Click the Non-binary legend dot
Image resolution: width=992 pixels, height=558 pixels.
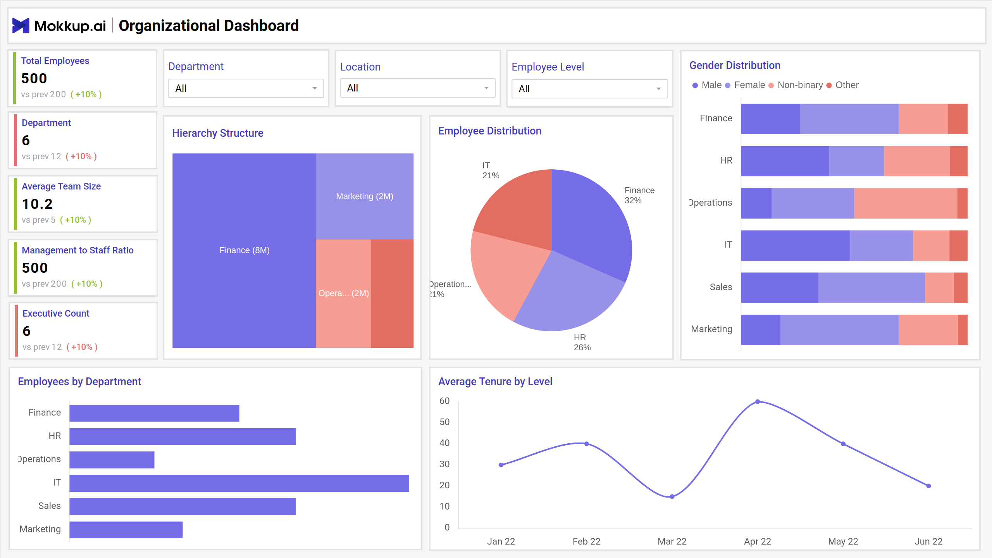pos(771,85)
